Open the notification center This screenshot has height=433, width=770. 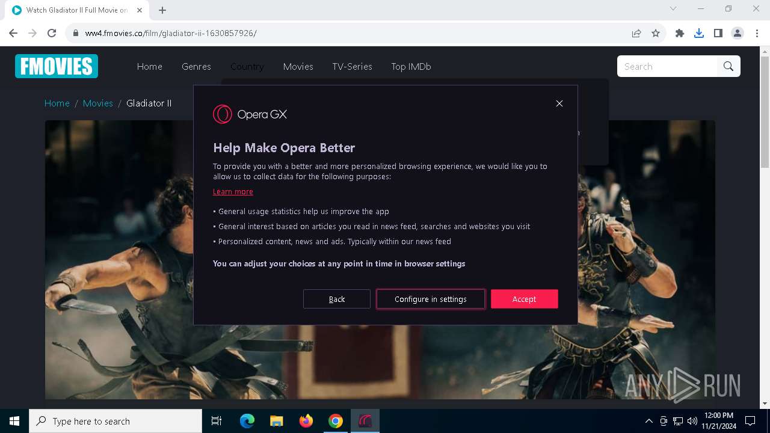pos(750,421)
